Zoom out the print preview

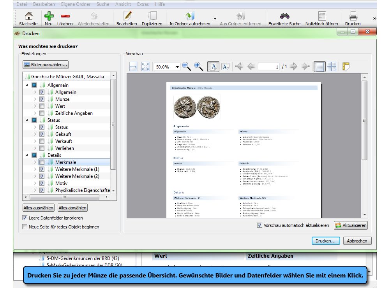(187, 67)
